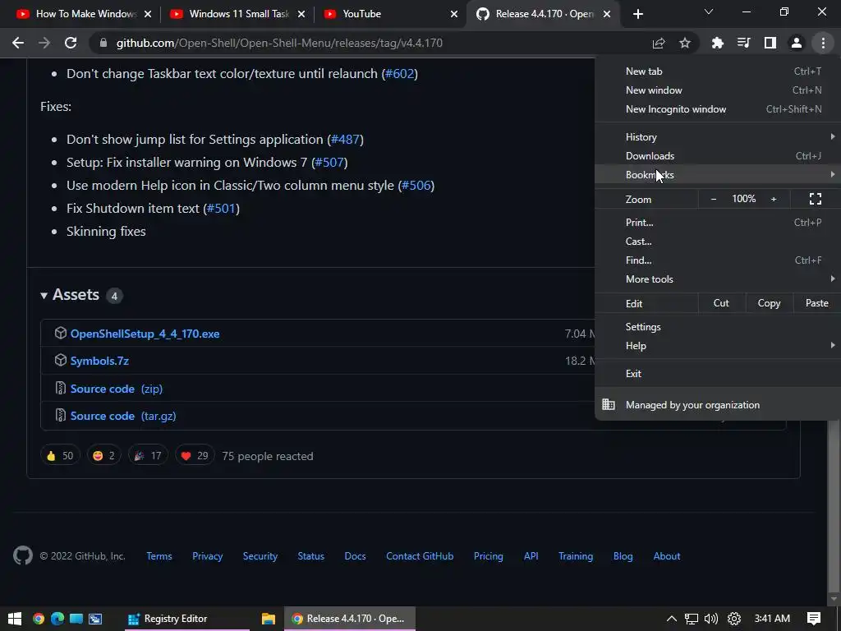The height and width of the screenshot is (631, 841).
Task: Toggle the heart reaction (29)
Action: (195, 455)
